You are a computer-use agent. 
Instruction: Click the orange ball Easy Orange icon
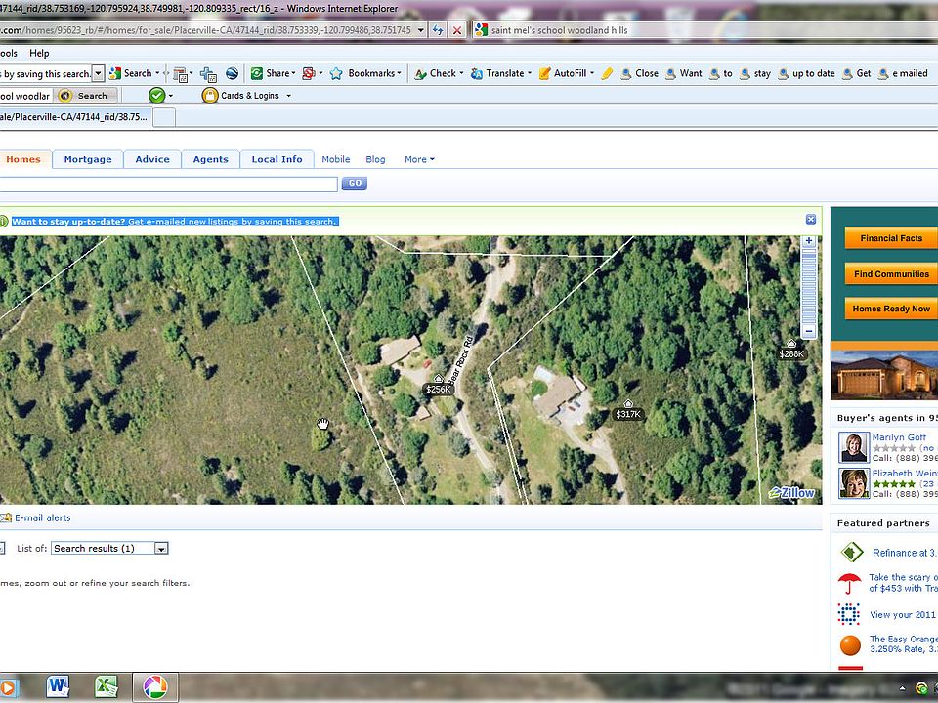coord(850,645)
